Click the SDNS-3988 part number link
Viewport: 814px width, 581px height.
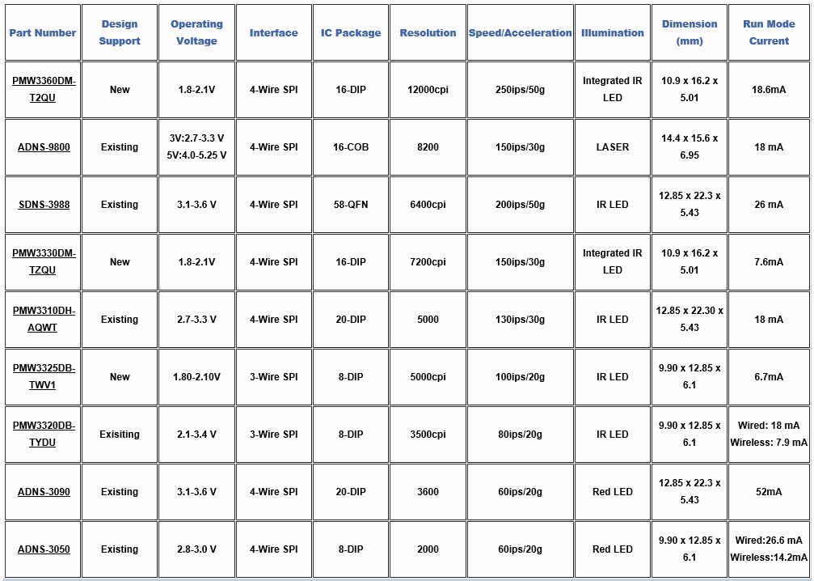44,205
